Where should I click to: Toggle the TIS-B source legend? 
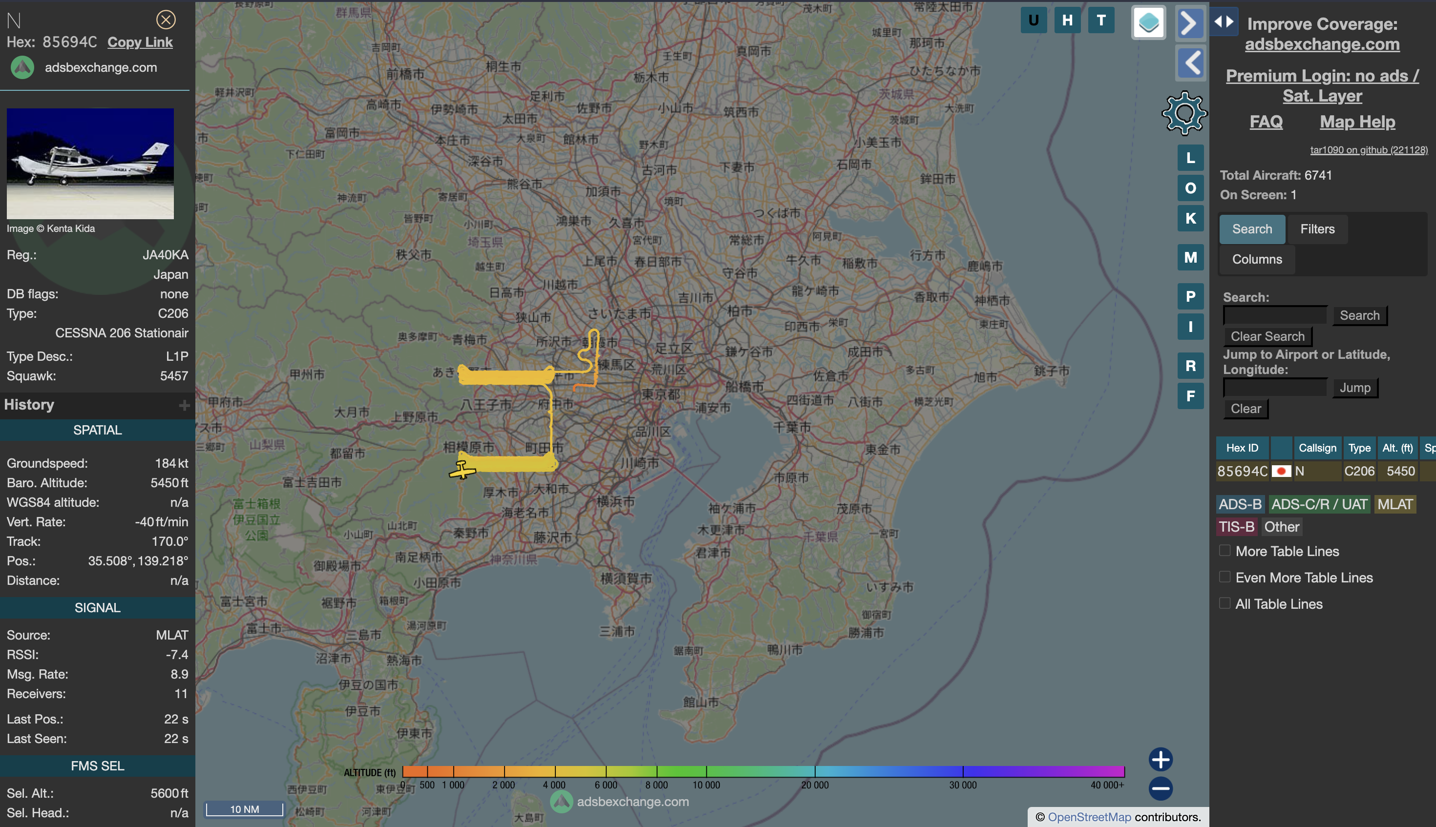pyautogui.click(x=1237, y=527)
